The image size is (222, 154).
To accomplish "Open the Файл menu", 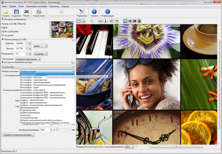I will pyautogui.click(x=5, y=7).
